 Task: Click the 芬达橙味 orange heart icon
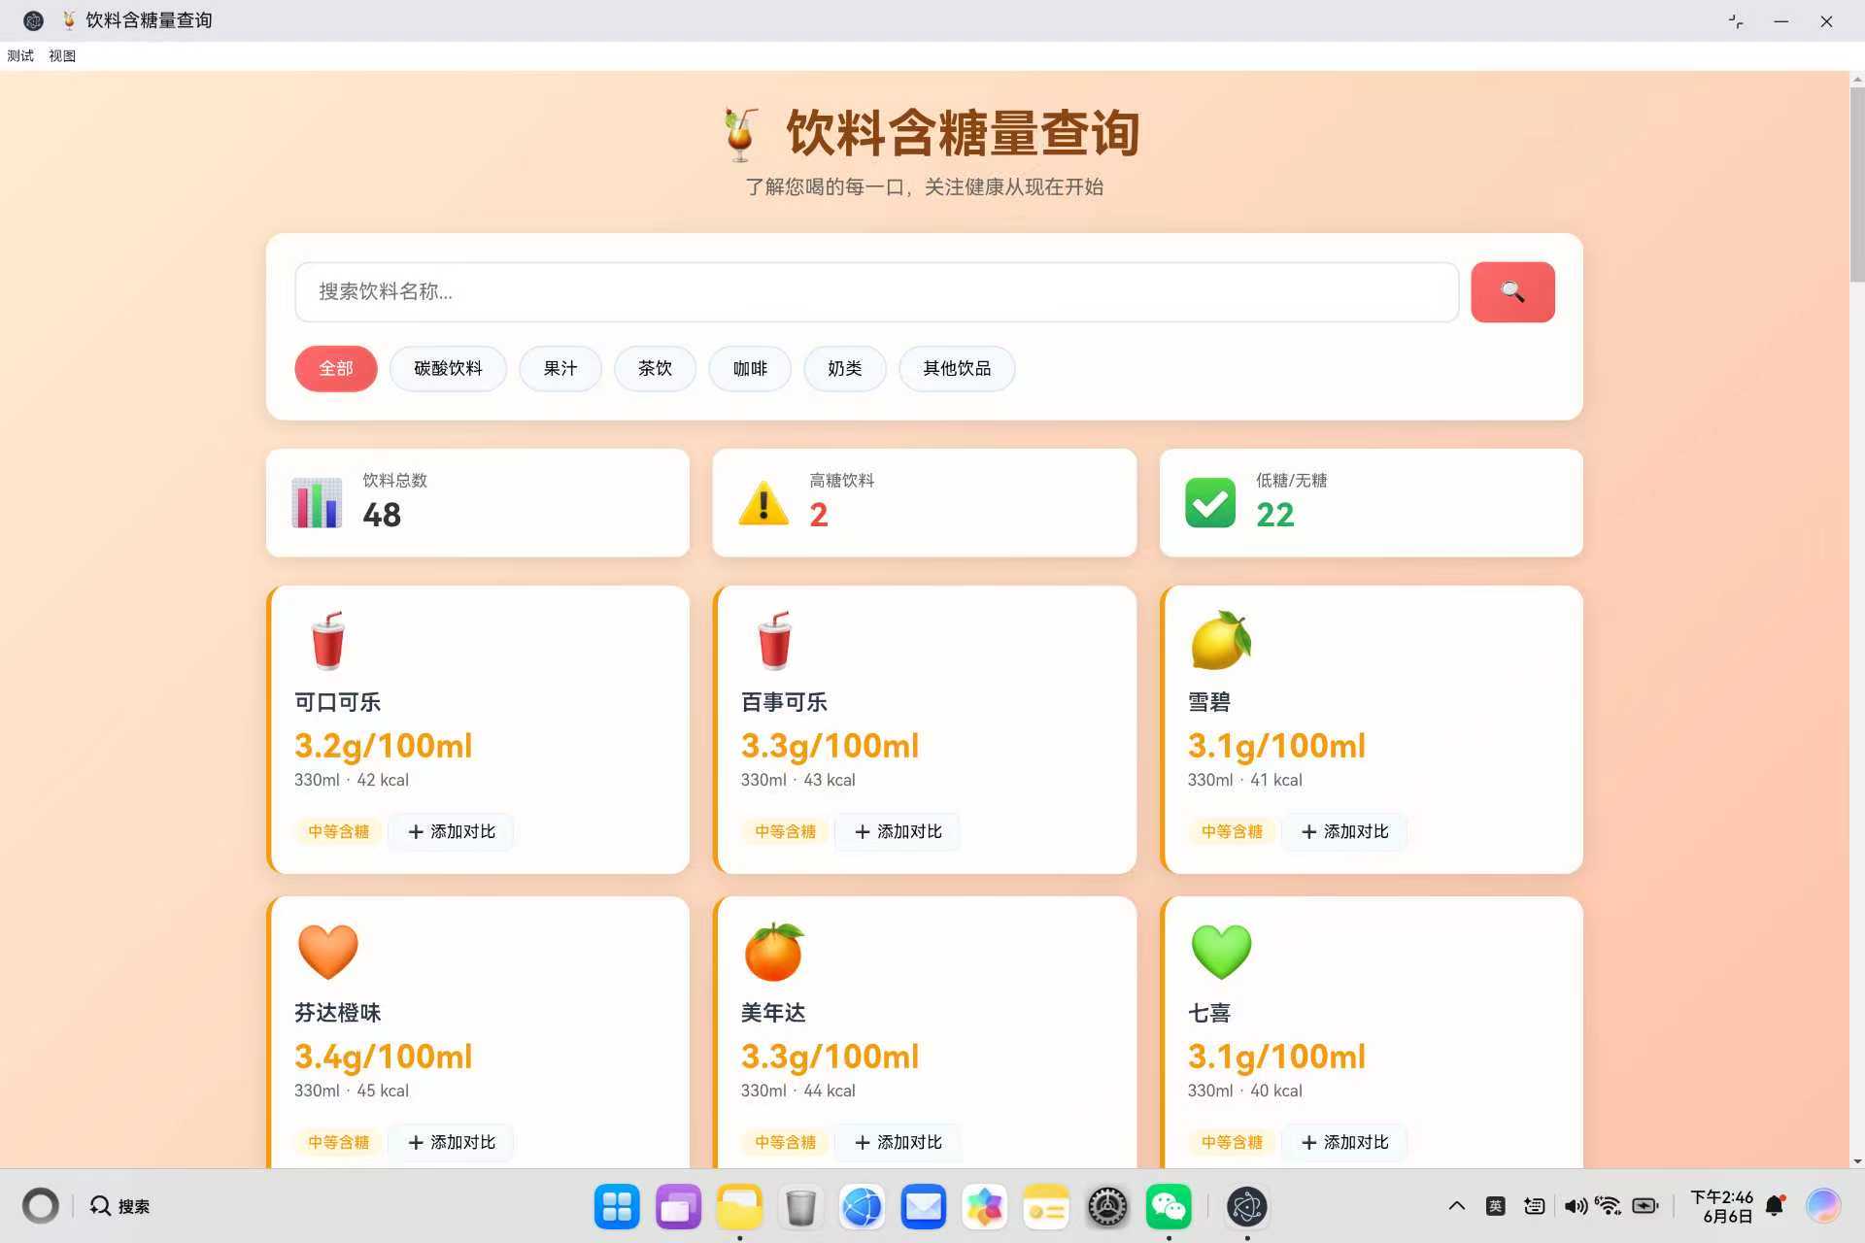point(327,951)
